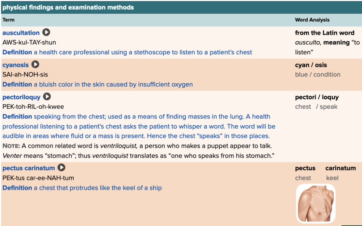Click the PEK-toh-RIL-oh-kwee pronunciation text
The width and height of the screenshot is (362, 226).
pyautogui.click(x=33, y=107)
